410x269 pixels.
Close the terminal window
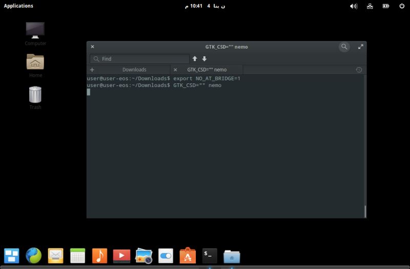click(92, 47)
